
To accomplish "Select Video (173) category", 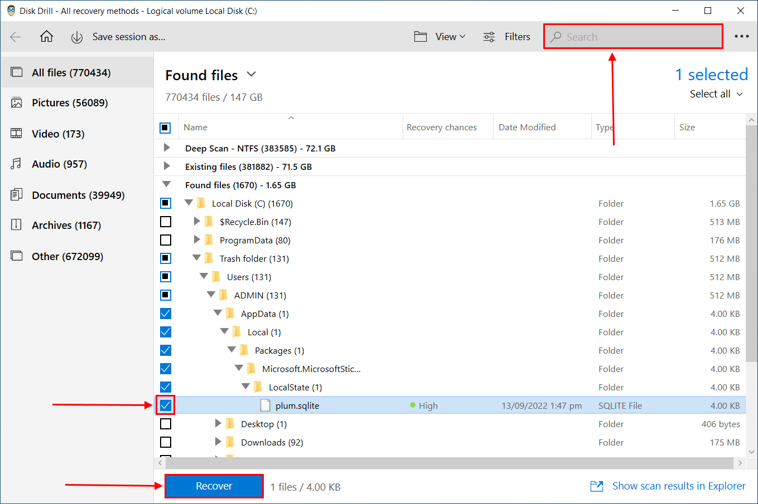I will (77, 134).
